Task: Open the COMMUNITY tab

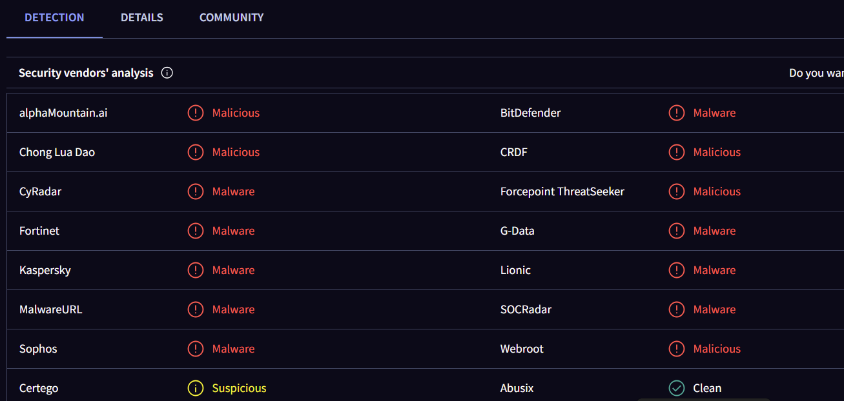Action: (x=232, y=17)
